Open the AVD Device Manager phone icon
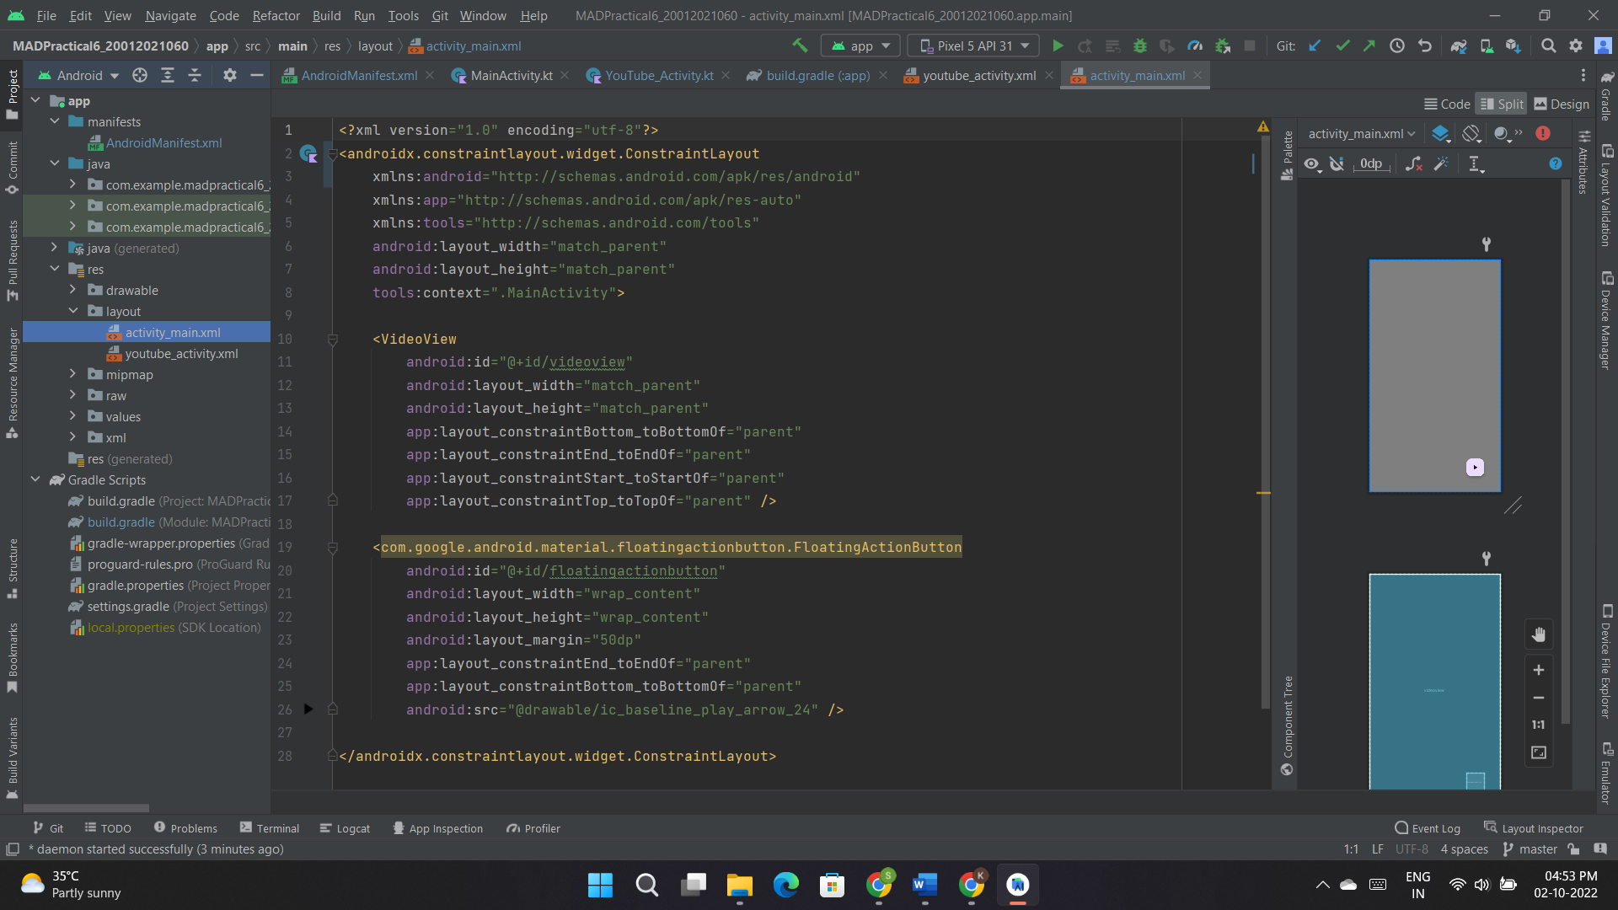This screenshot has width=1618, height=910. coord(1487,46)
